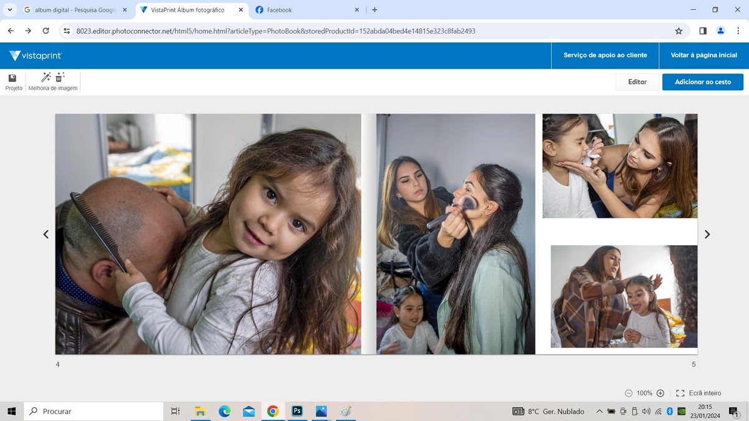Image resolution: width=749 pixels, height=421 pixels.
Task: Go to previous album page arrow
Action: tap(46, 235)
